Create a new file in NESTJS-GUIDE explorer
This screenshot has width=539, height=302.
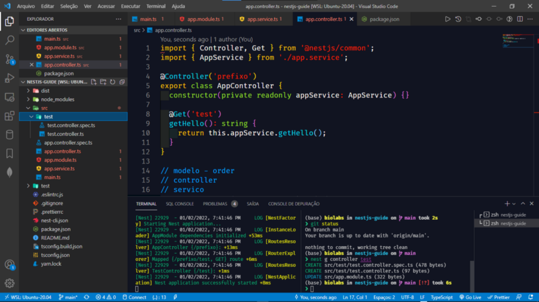pos(94,82)
